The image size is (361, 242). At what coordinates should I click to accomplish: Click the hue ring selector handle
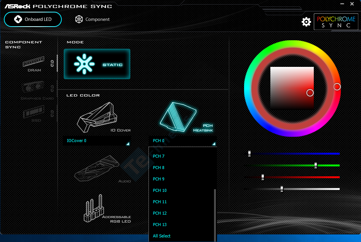pos(337,87)
